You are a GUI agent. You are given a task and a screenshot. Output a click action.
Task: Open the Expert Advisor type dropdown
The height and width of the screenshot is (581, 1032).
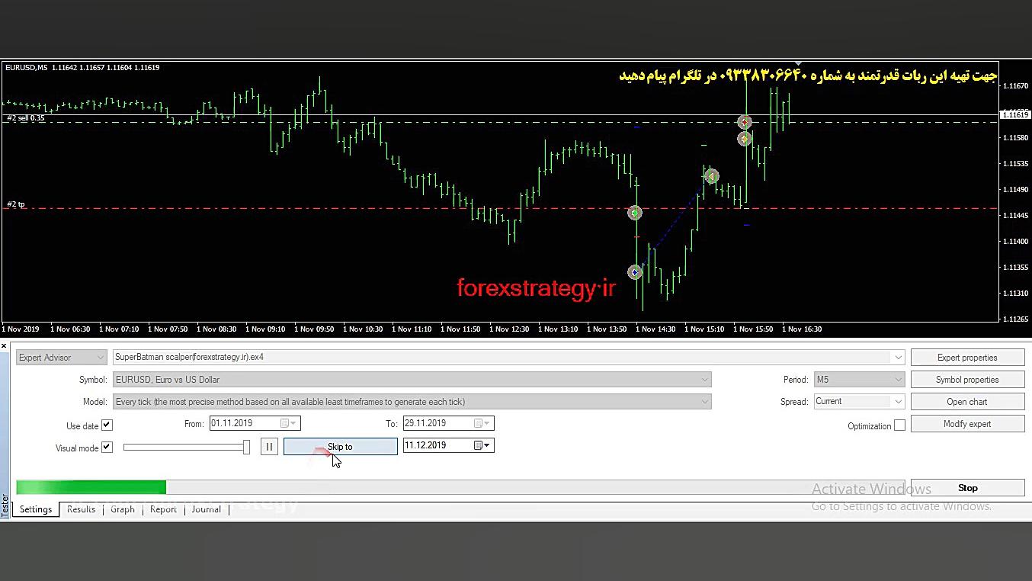pos(61,358)
